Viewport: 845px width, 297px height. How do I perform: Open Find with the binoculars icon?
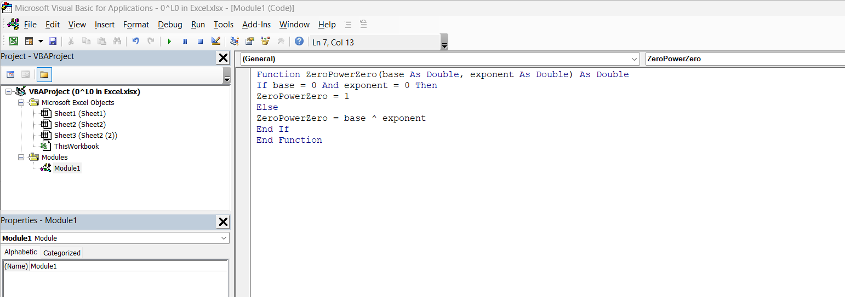[x=117, y=42]
